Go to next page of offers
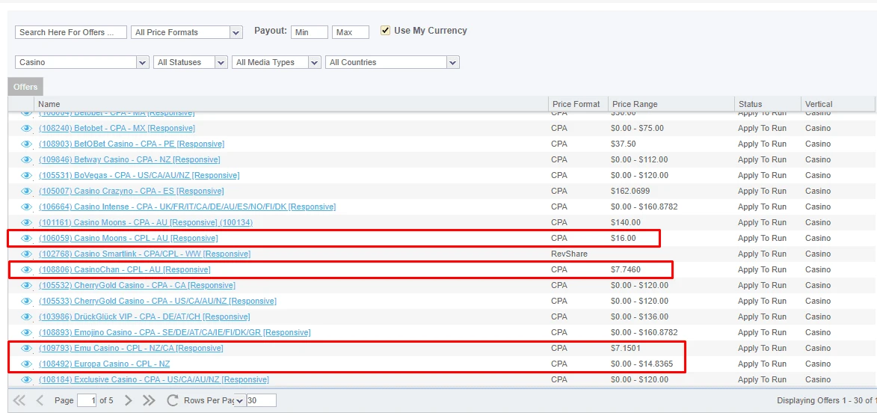The width and height of the screenshot is (877, 413). (x=128, y=400)
